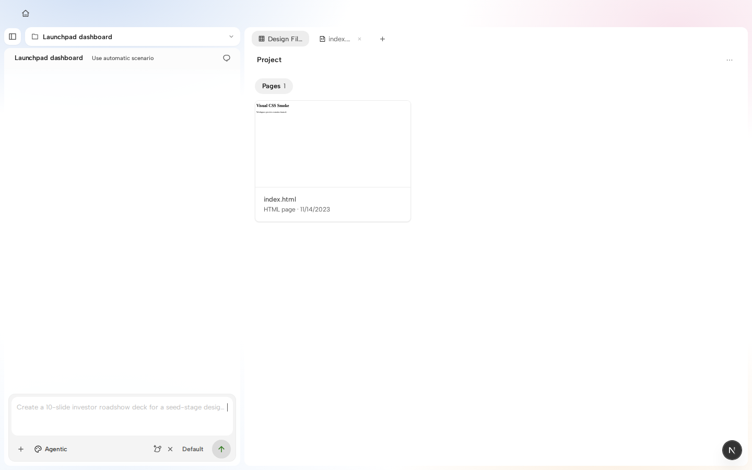
Task: Expand the Launchpad dashboard project dropdown
Action: click(133, 37)
